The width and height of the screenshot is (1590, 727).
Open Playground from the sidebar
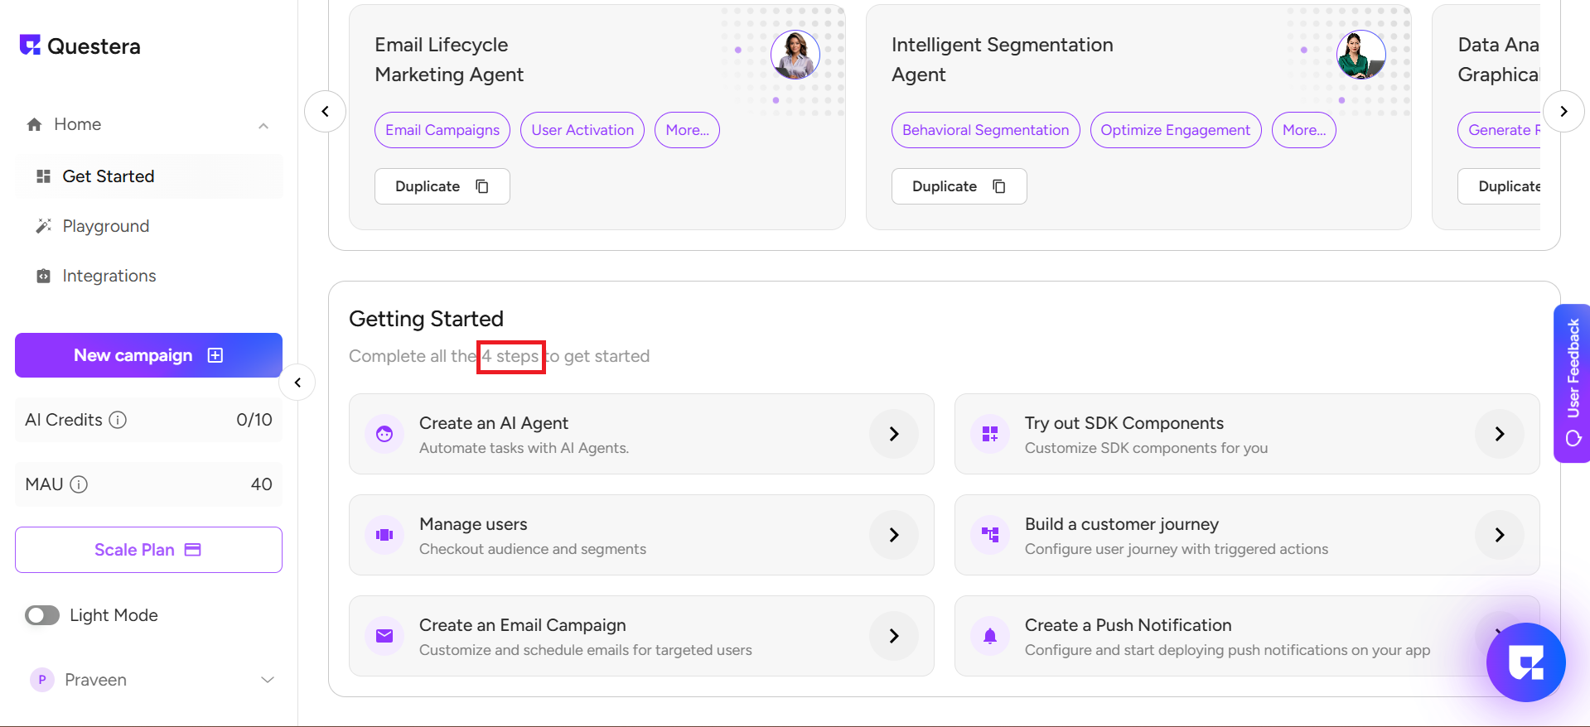pyautogui.click(x=105, y=226)
